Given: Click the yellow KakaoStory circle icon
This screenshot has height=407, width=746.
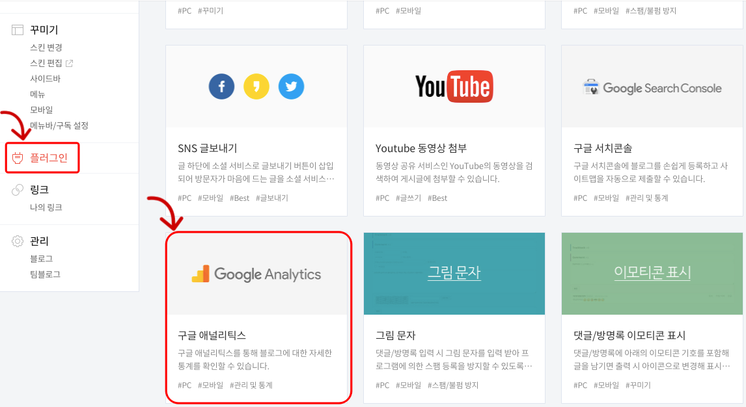Looking at the screenshot, I should pos(256,86).
